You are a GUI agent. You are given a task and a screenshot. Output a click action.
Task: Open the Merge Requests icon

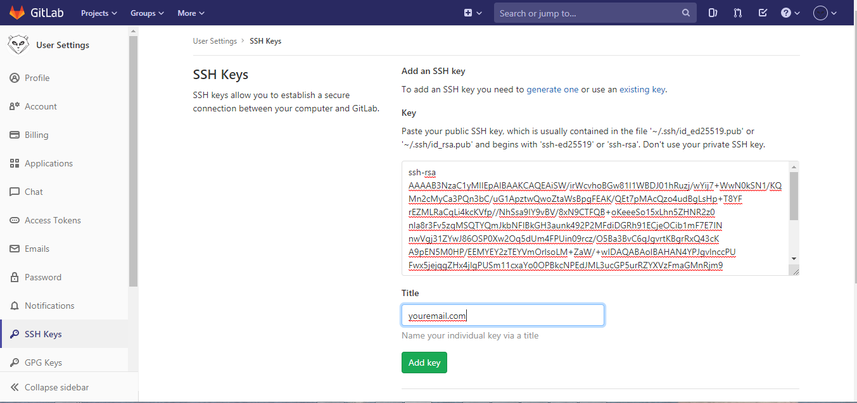(737, 13)
